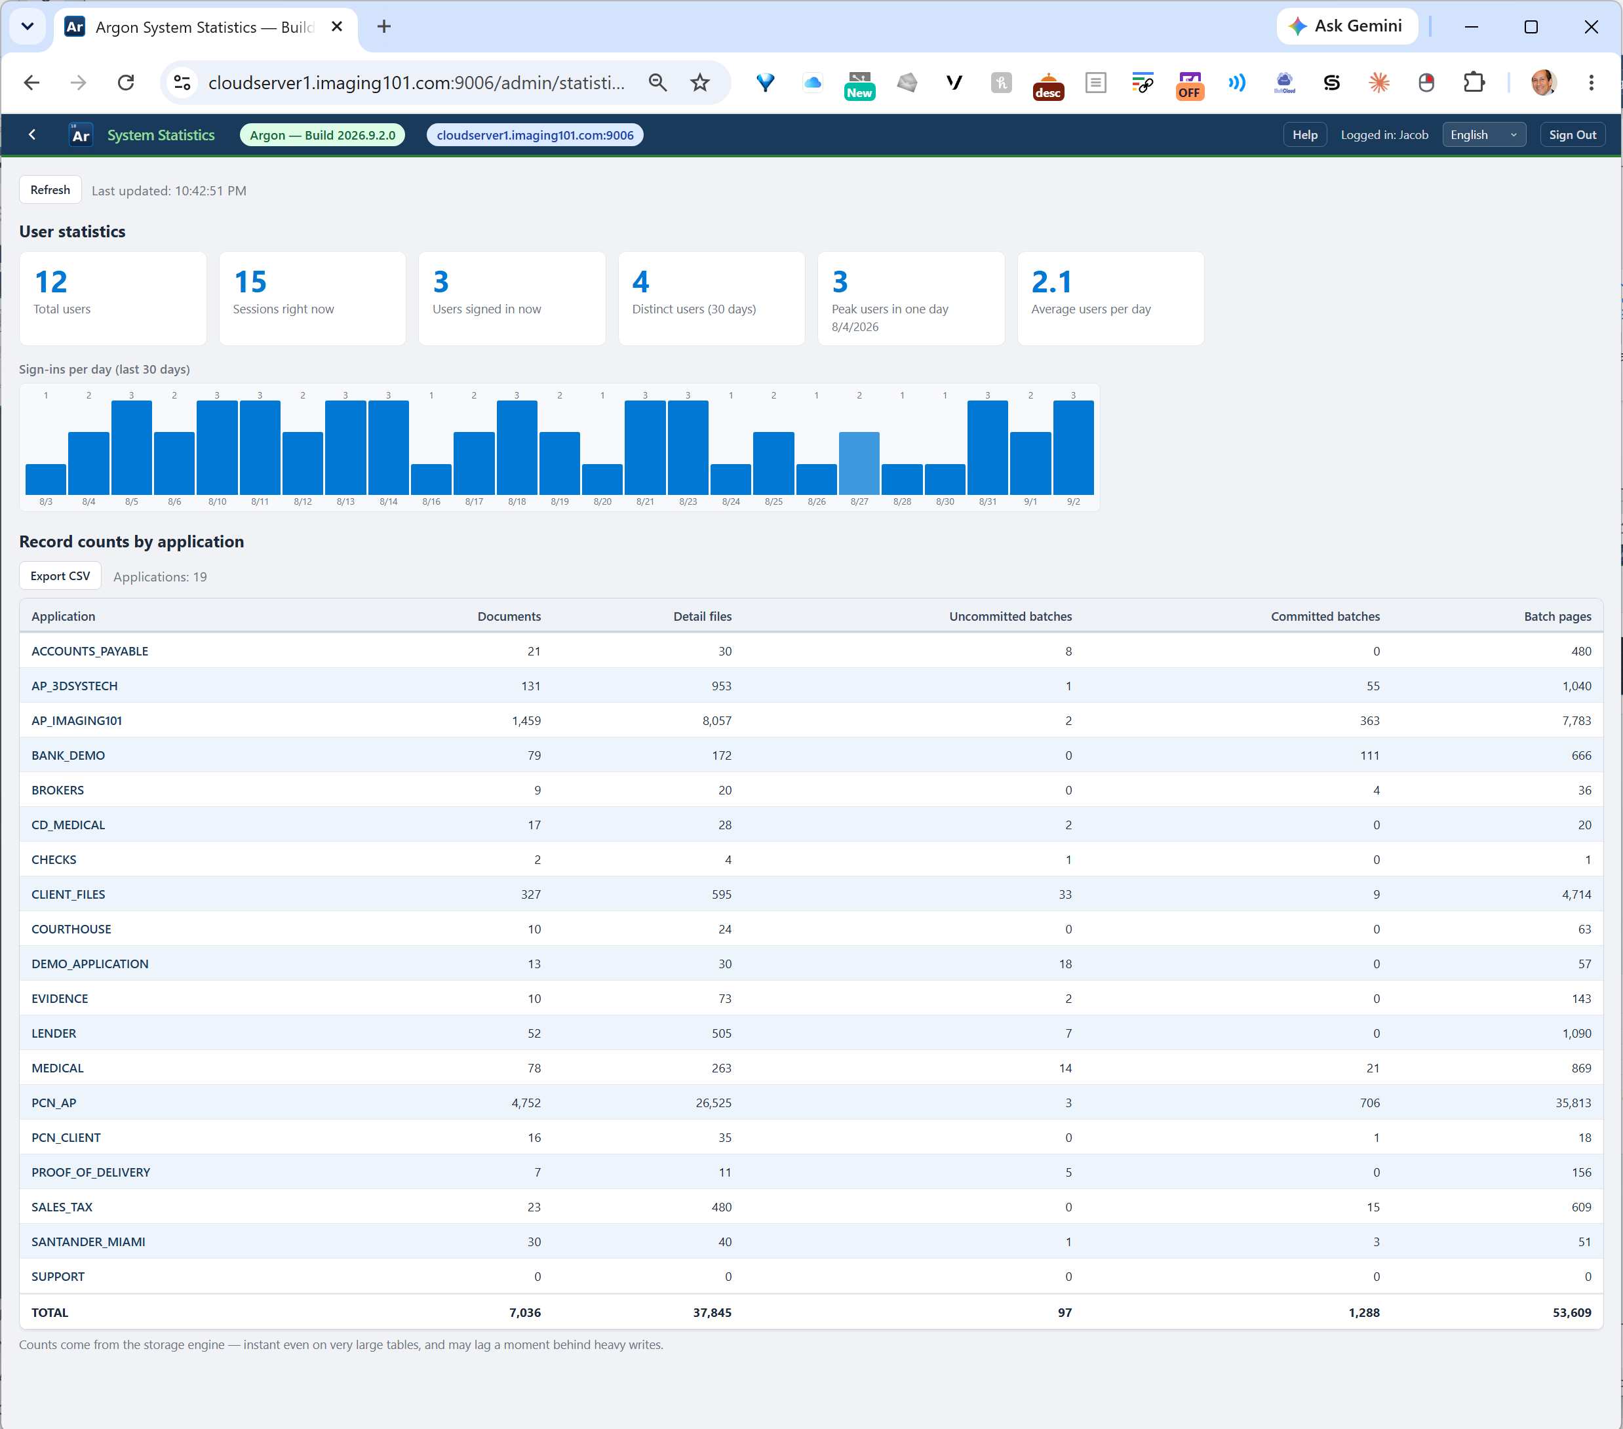Click the 9/2 bar in sign-ins chart
Image resolution: width=1623 pixels, height=1429 pixels.
1074,448
